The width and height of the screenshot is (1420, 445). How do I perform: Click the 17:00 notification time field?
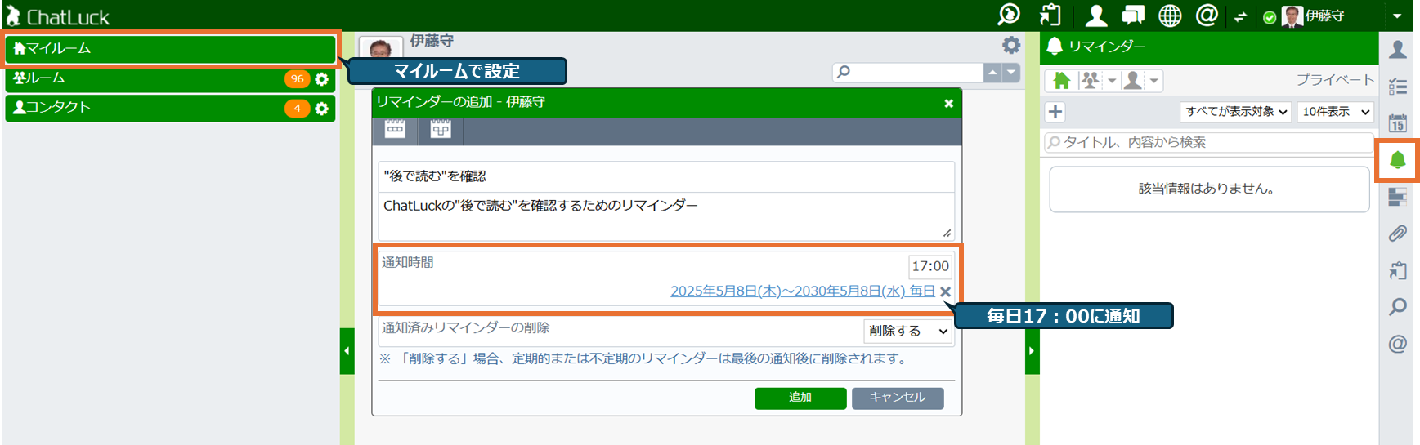930,266
